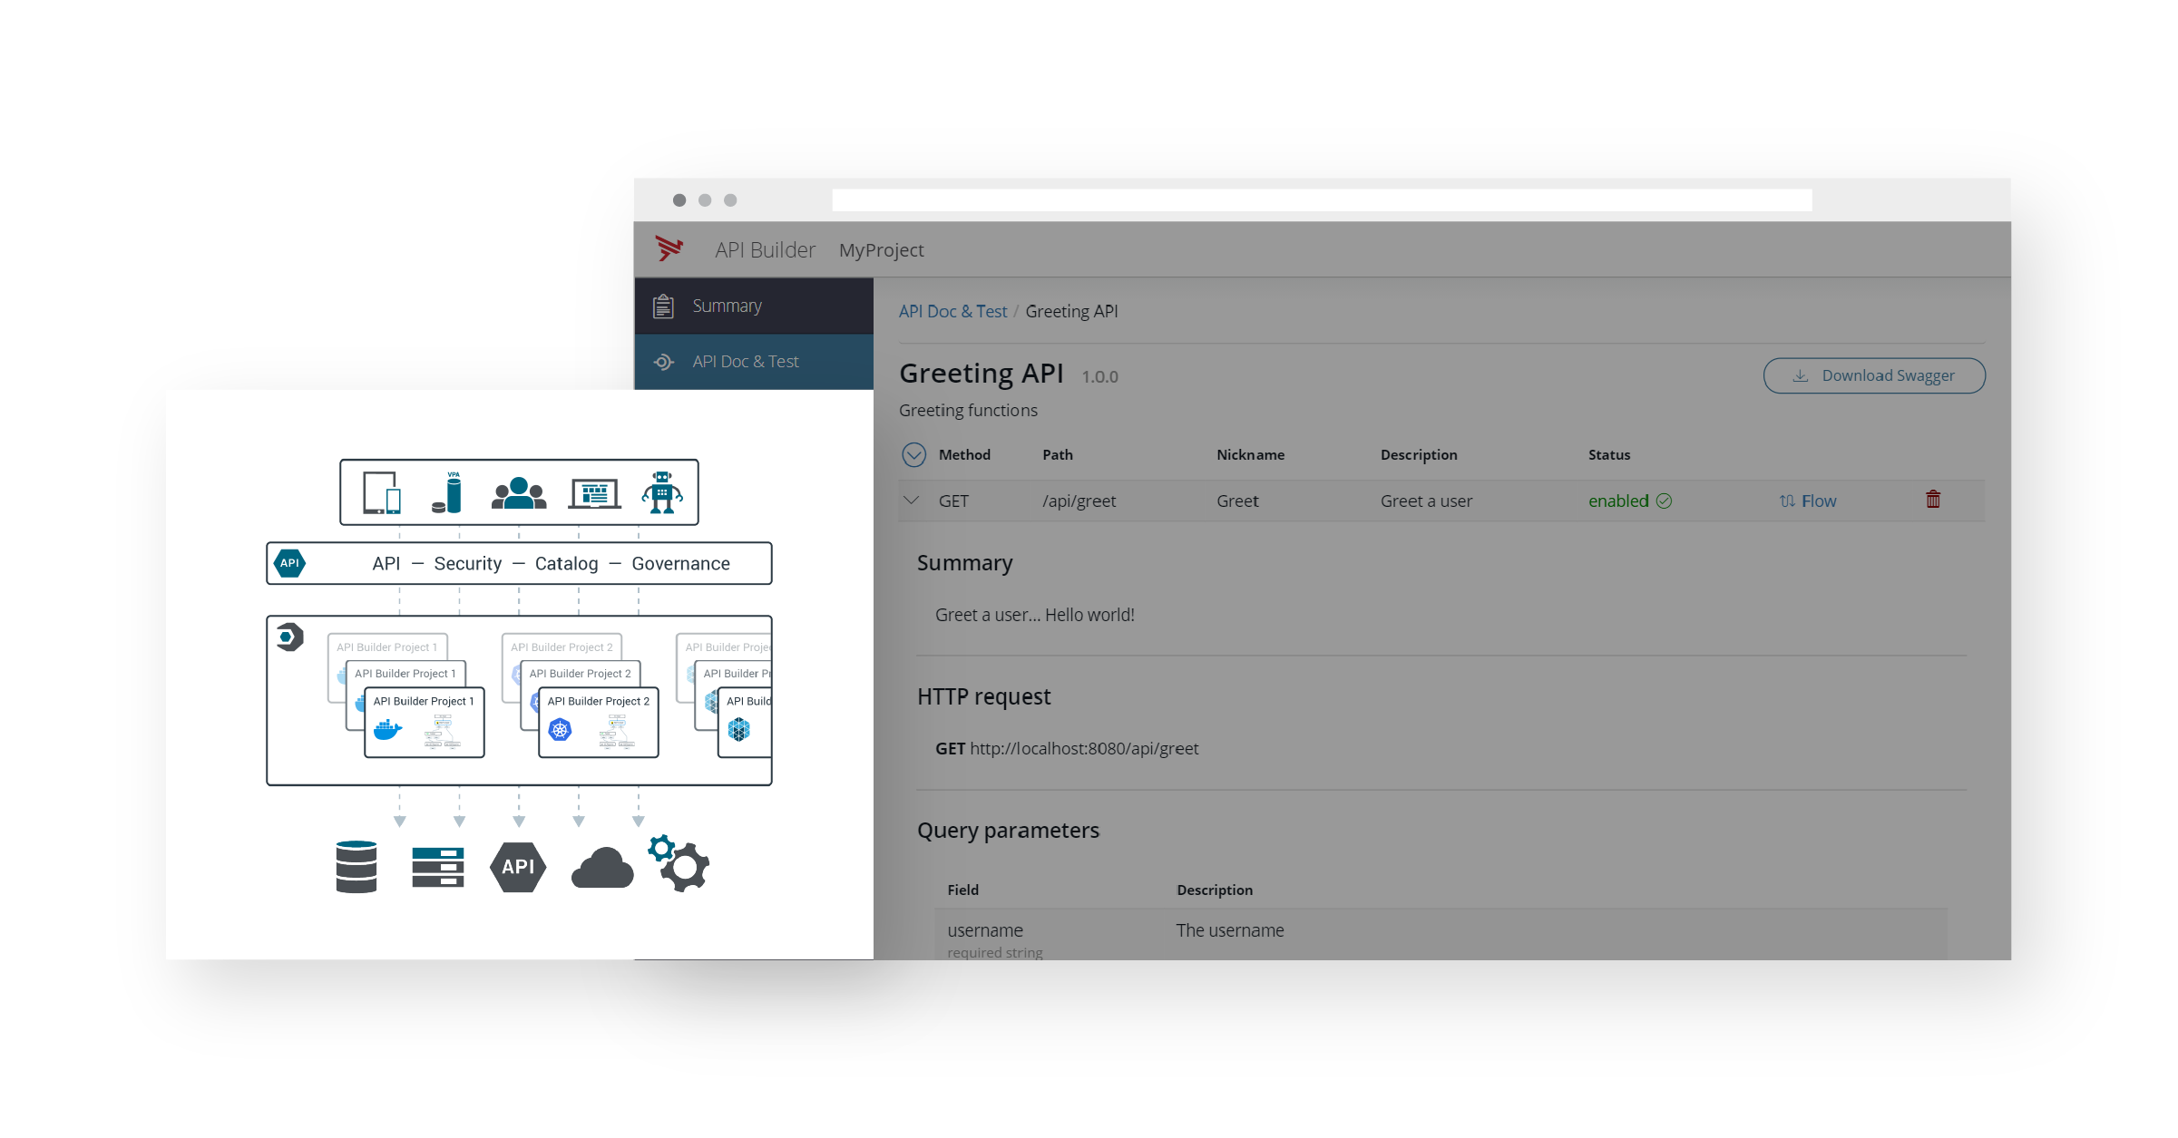This screenshot has height=1138, width=2178.
Task: Click the front API Builder Project 2 card title
Action: [599, 701]
